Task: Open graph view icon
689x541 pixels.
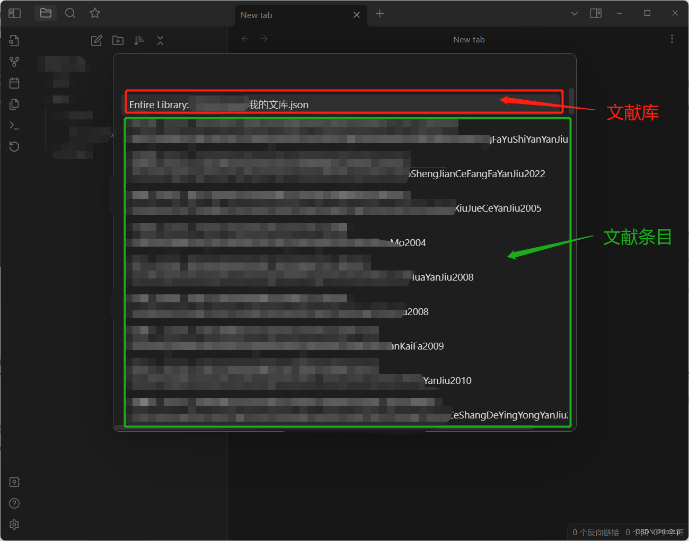Action: pyautogui.click(x=14, y=62)
